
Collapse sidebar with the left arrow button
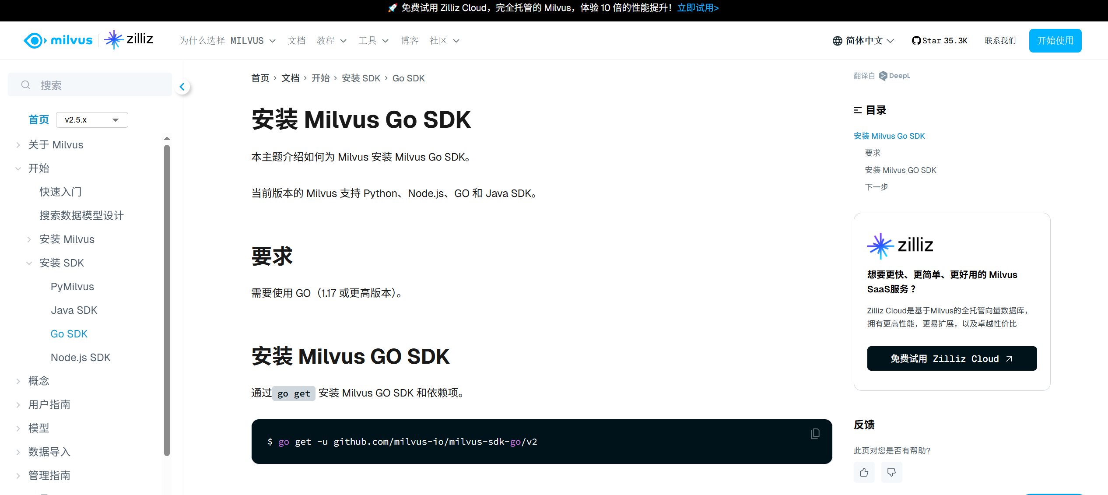[x=182, y=87]
